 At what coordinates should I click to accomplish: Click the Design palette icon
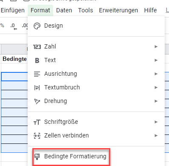(x=37, y=26)
